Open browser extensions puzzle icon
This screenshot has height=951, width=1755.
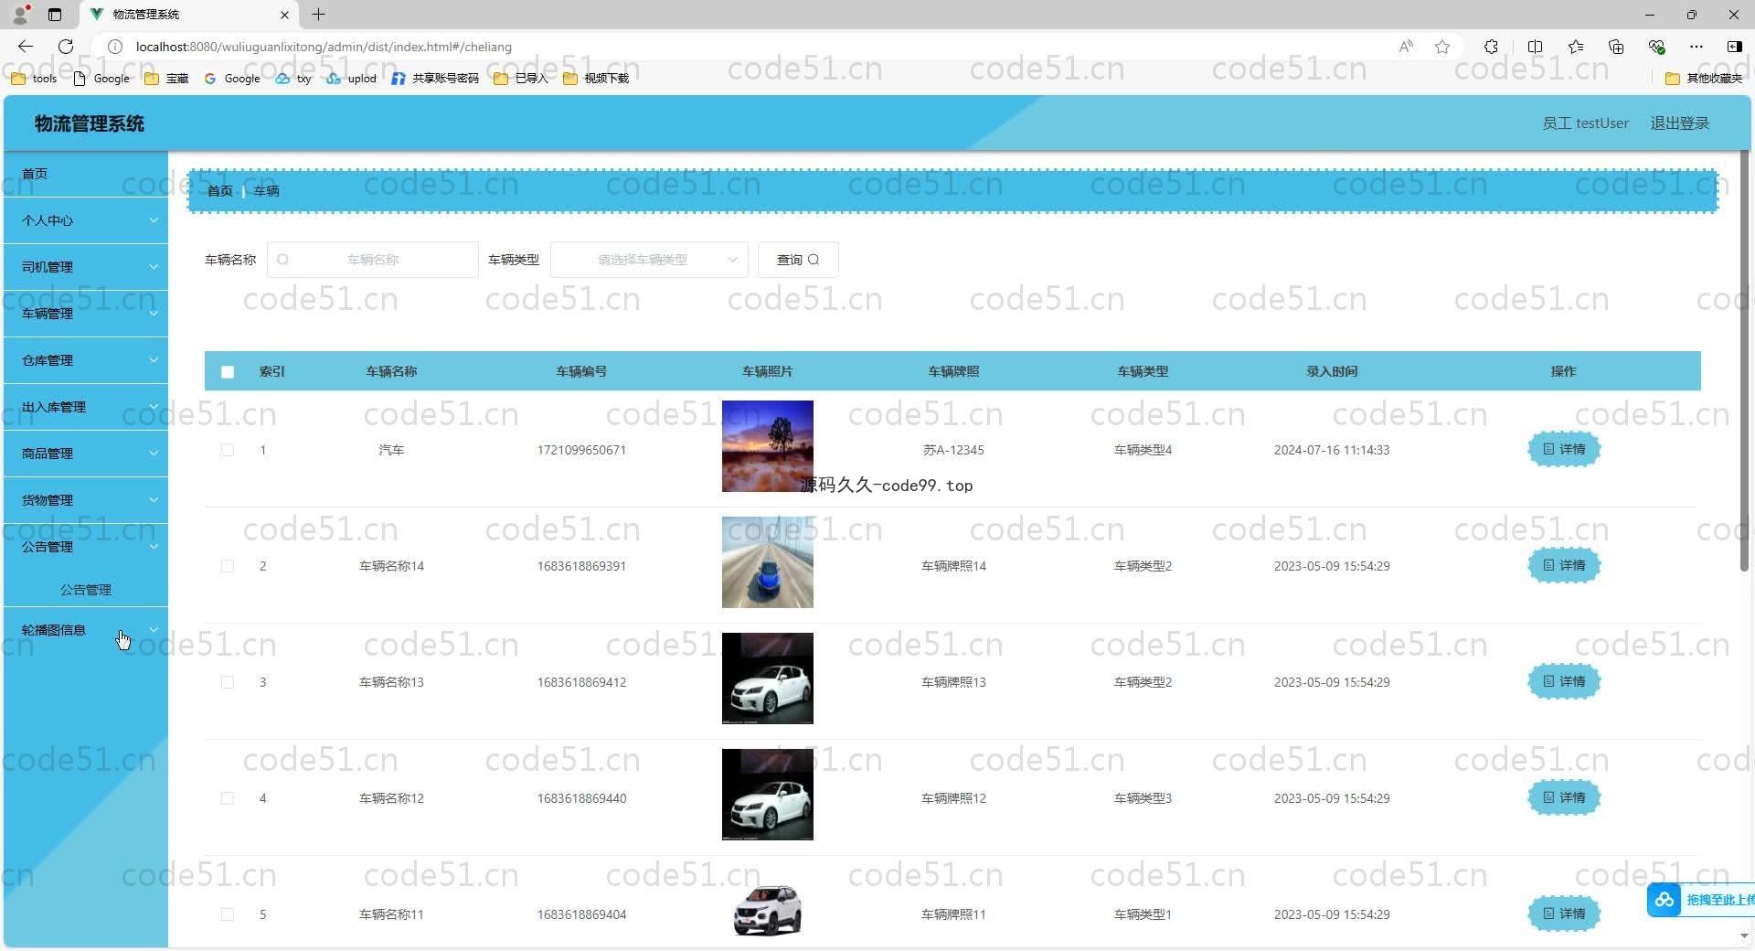click(1491, 47)
